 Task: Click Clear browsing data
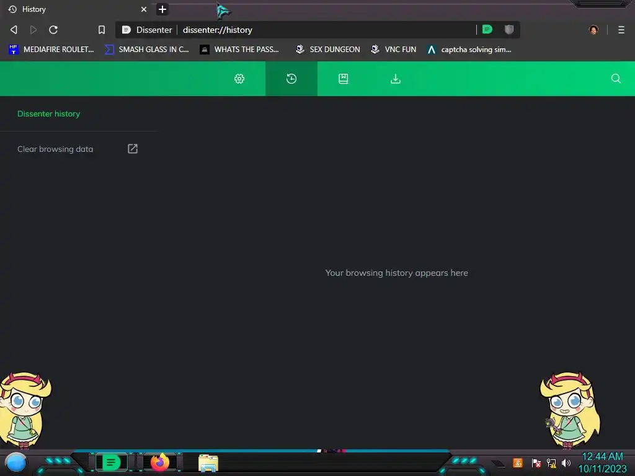[x=55, y=149]
